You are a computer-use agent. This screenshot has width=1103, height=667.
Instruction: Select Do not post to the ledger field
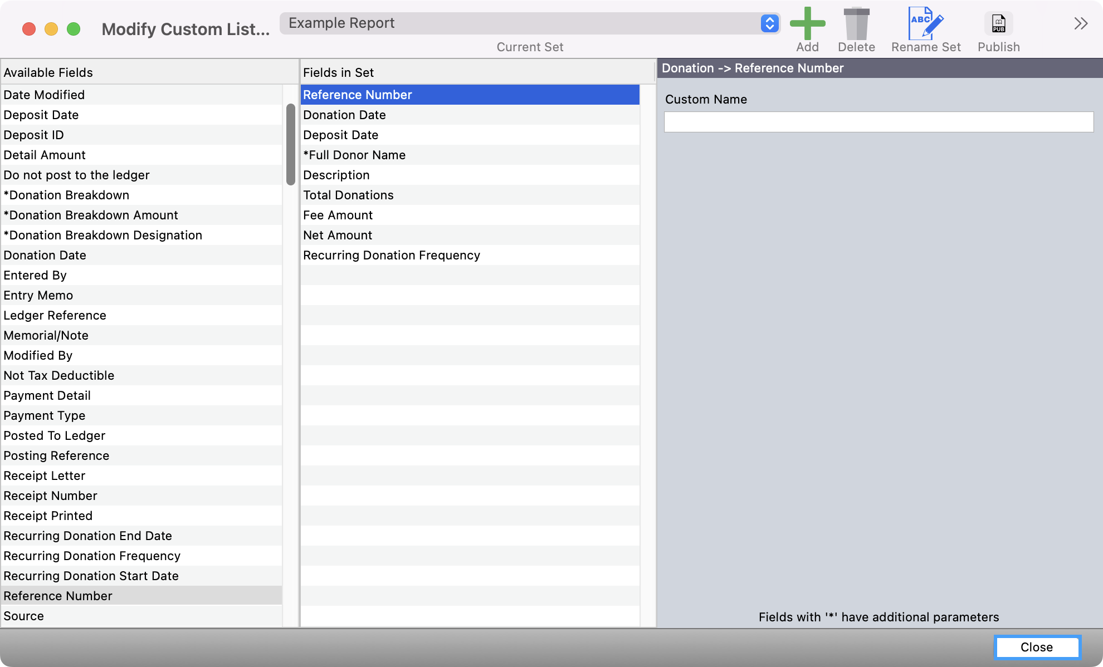coord(76,175)
